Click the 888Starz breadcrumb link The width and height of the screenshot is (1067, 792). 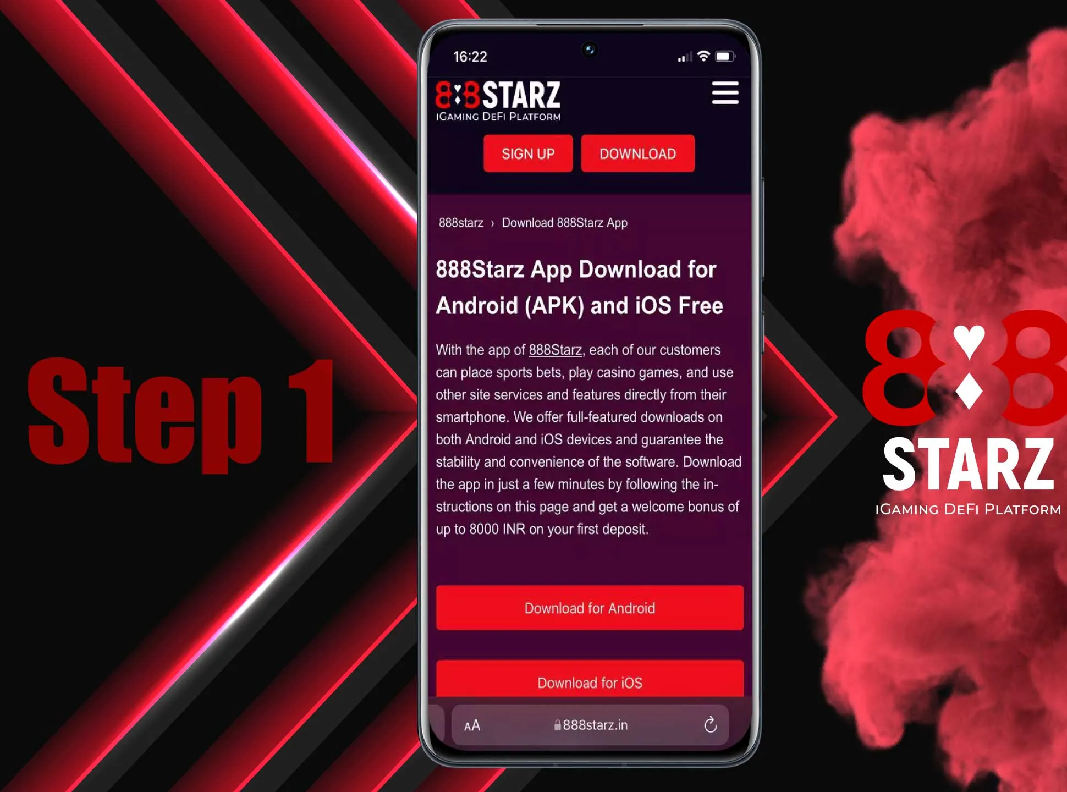[461, 223]
